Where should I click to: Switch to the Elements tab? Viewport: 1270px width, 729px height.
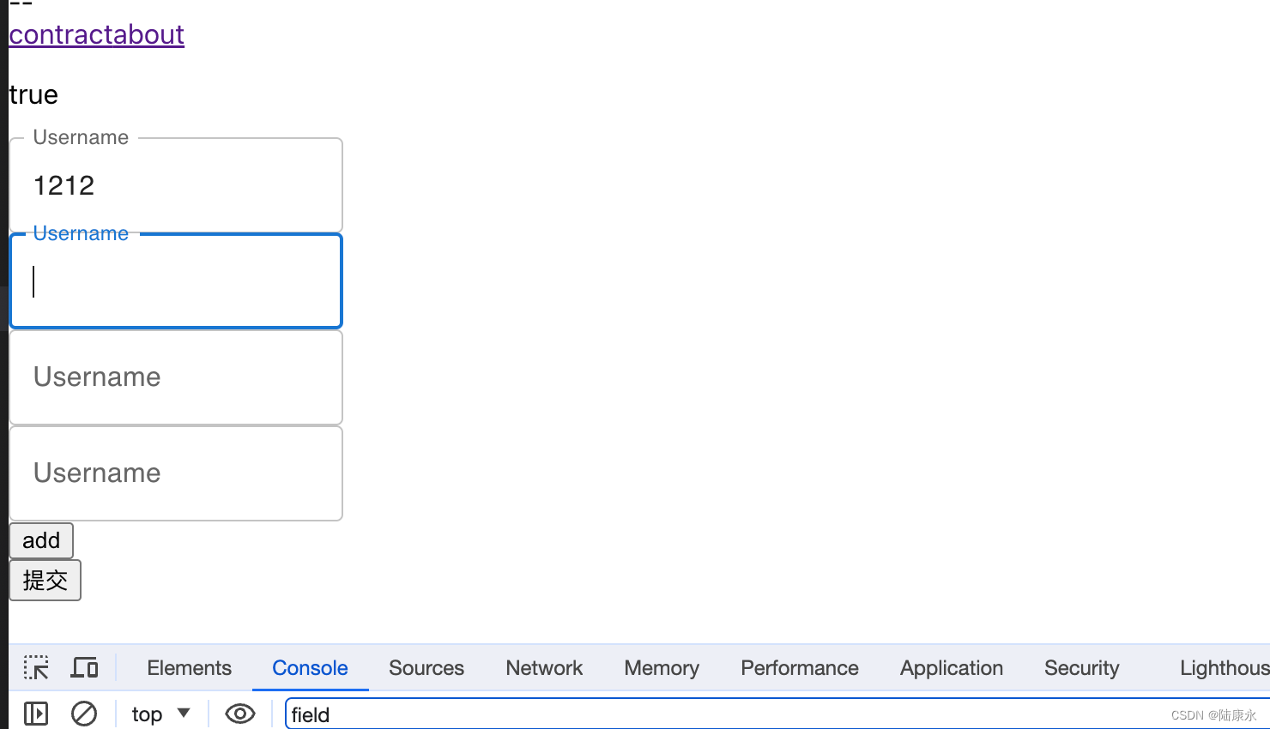(188, 667)
